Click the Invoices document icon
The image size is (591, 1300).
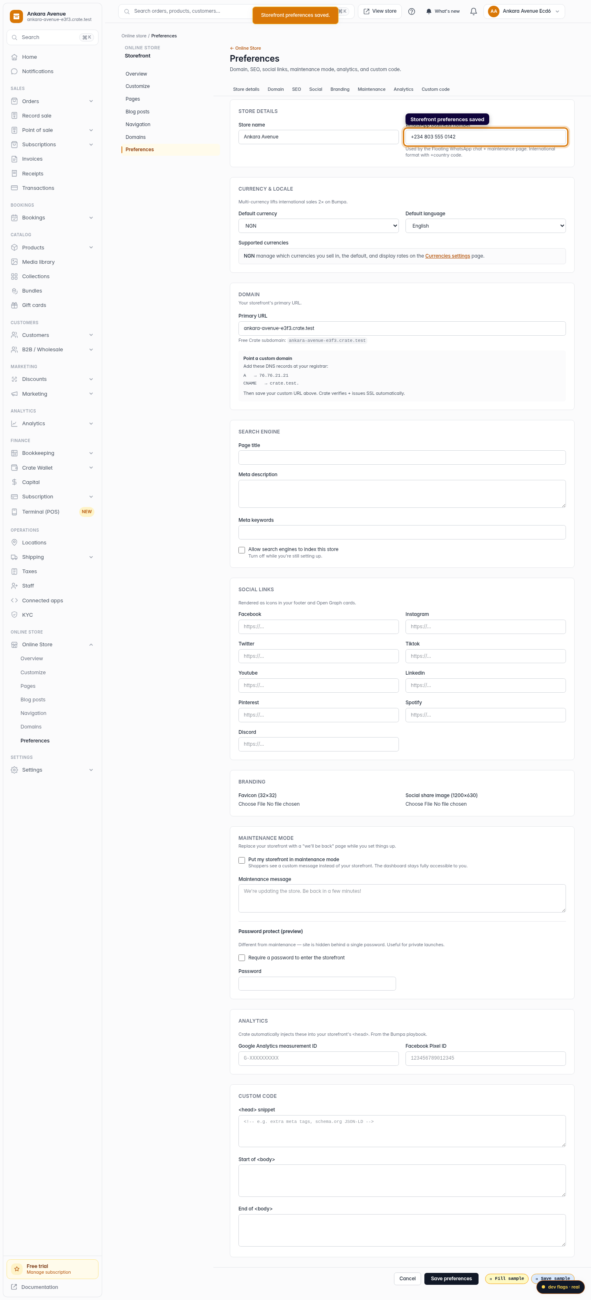coord(14,159)
